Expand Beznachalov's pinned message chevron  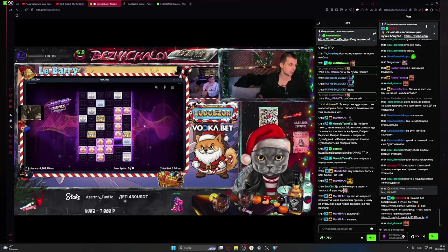(374, 40)
